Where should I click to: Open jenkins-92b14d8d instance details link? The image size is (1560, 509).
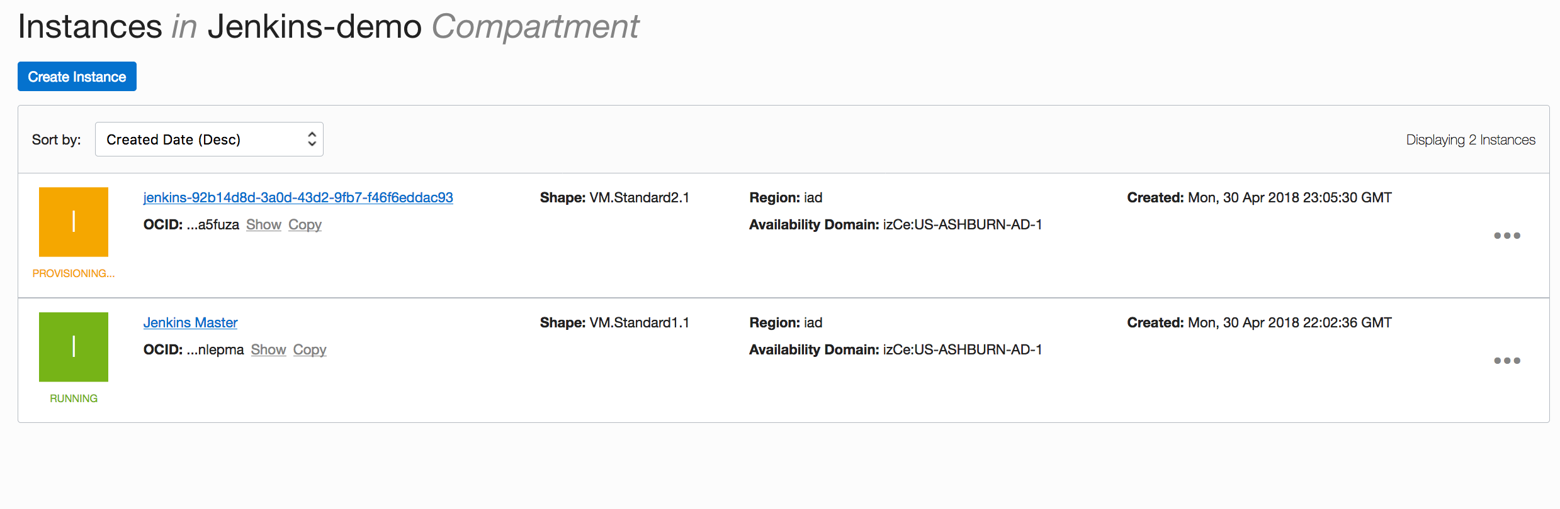click(298, 198)
